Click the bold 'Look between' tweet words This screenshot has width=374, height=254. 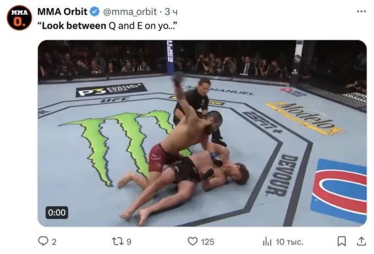(74, 26)
